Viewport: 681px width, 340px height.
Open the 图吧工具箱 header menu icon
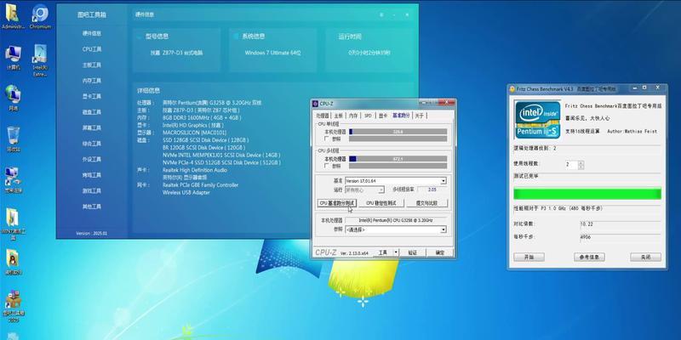pyautogui.click(x=381, y=14)
